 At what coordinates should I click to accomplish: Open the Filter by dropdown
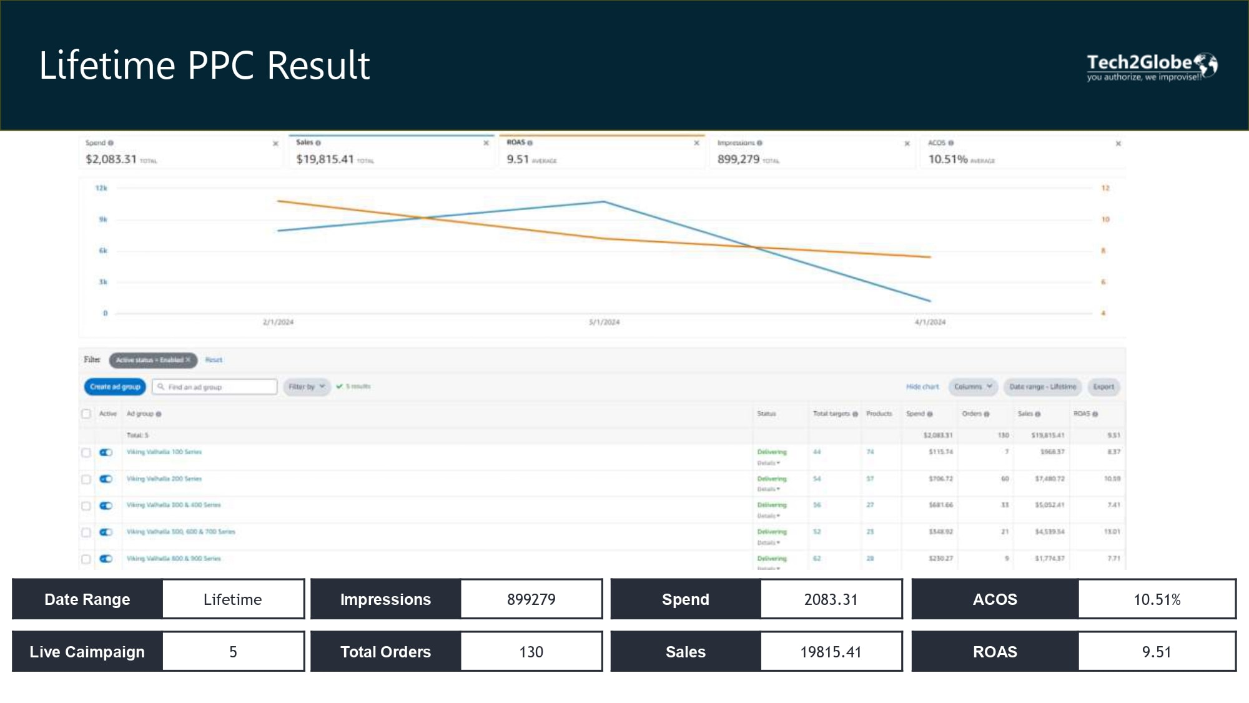[306, 387]
